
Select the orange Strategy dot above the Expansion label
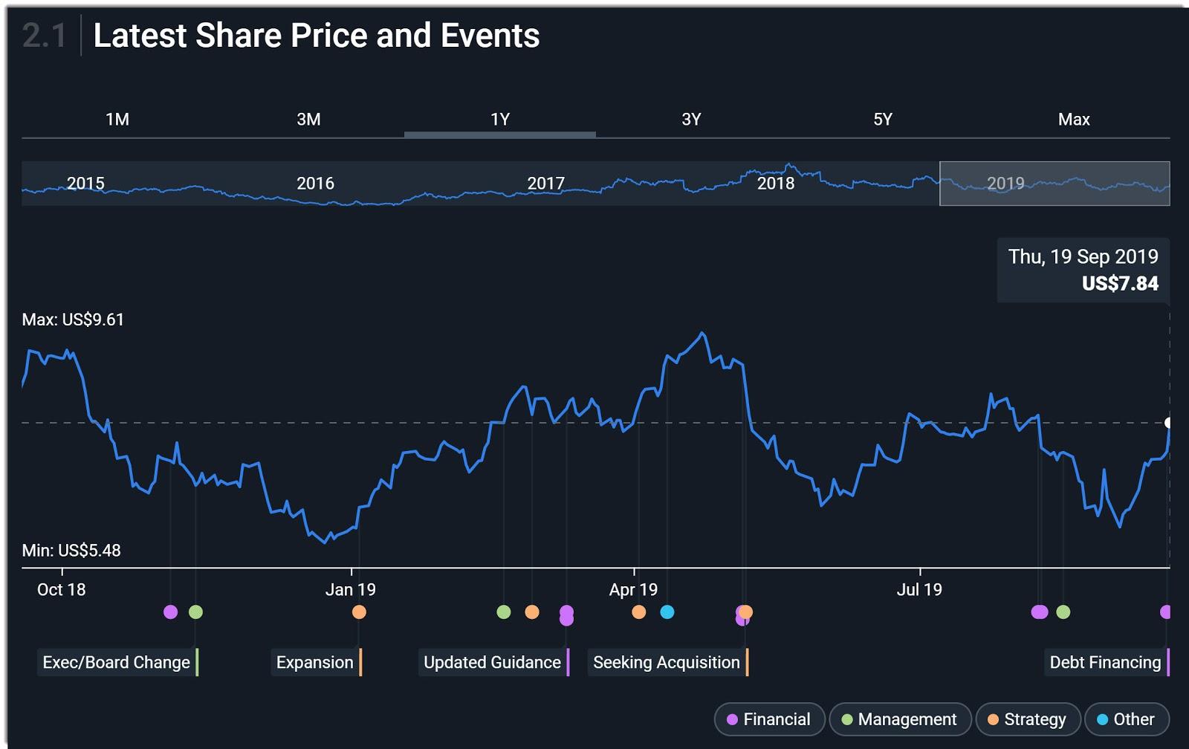(x=359, y=612)
